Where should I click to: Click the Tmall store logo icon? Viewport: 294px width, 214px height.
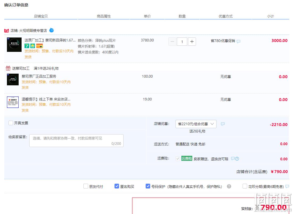point(6,31)
